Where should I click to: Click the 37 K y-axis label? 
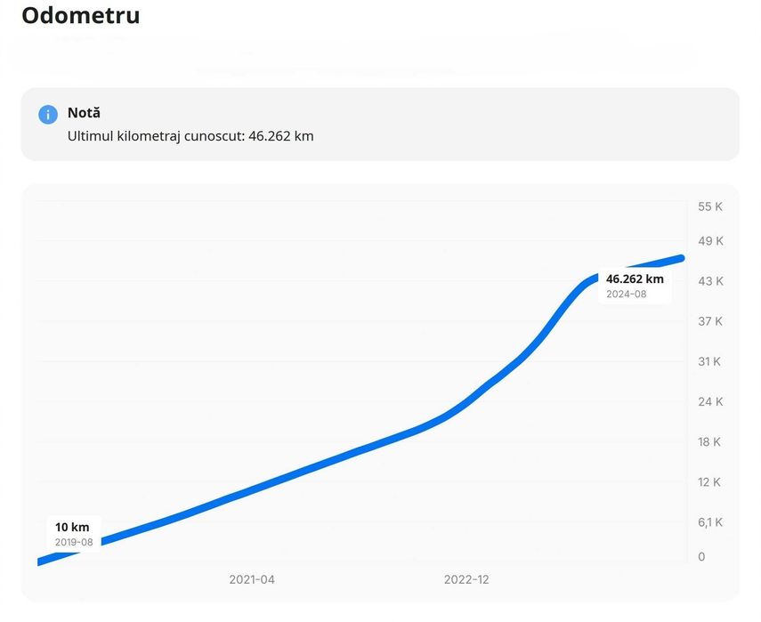click(710, 321)
